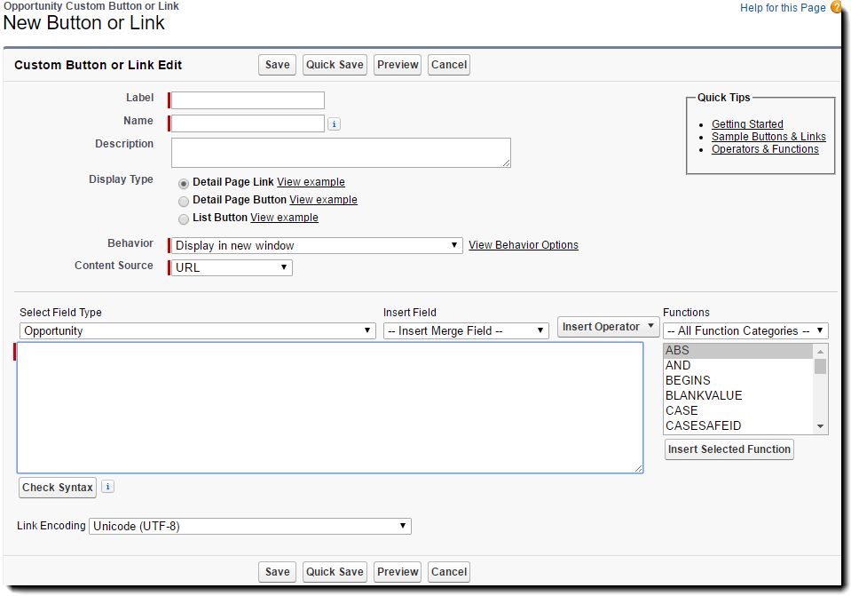The image size is (851, 596).
Task: Click the functions list scrollbar thumb
Action: point(820,367)
